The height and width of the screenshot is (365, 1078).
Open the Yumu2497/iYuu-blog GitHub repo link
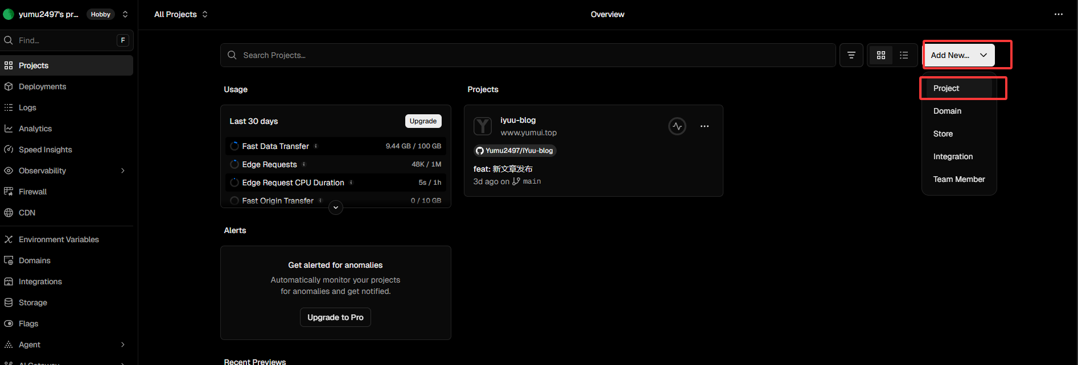coord(515,151)
